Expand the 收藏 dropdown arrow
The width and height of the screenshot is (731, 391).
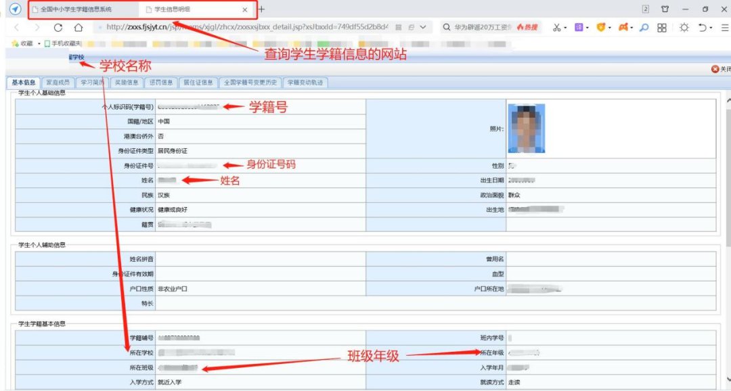click(39, 44)
